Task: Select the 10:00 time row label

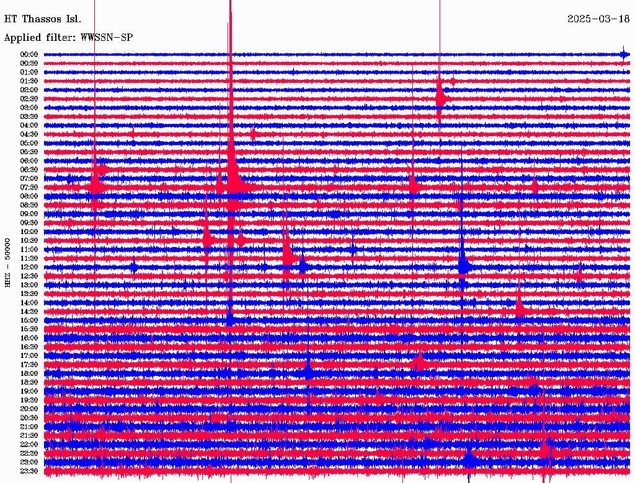Action: (x=29, y=232)
